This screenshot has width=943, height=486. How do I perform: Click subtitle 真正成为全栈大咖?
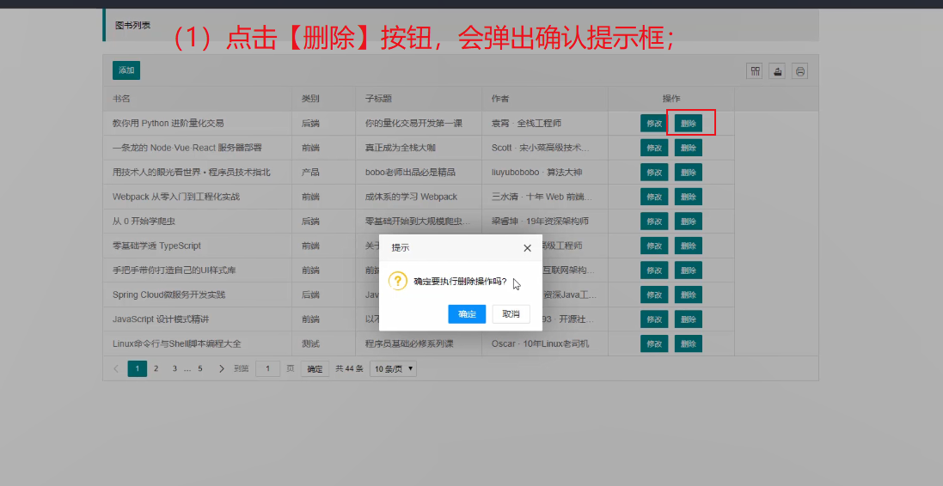(x=401, y=148)
